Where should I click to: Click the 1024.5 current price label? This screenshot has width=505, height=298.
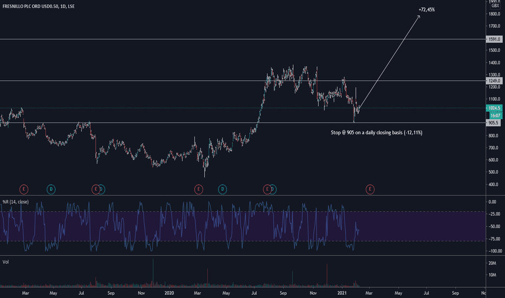pyautogui.click(x=494, y=108)
